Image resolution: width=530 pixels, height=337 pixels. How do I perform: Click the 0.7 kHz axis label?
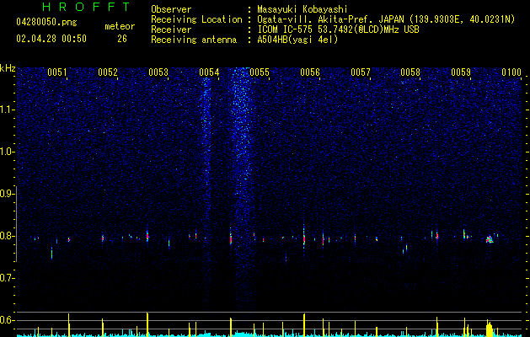click(7, 278)
